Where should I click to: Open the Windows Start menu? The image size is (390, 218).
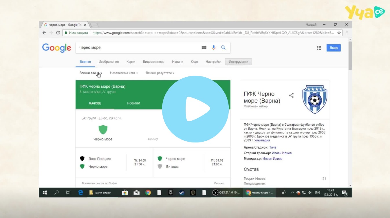tap(45, 193)
